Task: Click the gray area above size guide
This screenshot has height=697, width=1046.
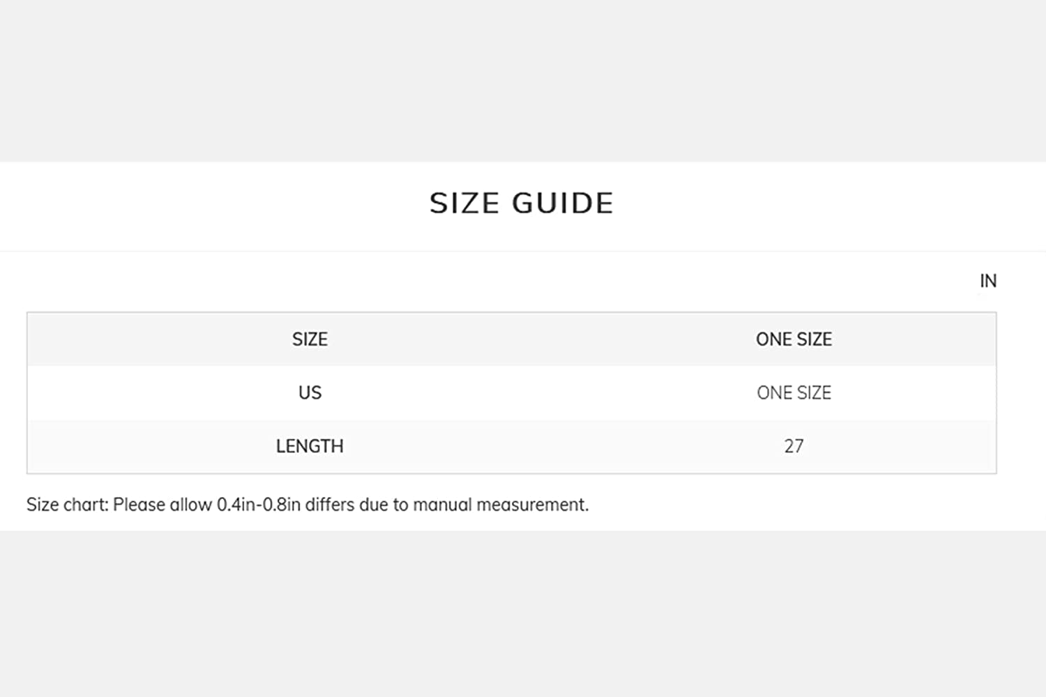Action: coord(523,80)
